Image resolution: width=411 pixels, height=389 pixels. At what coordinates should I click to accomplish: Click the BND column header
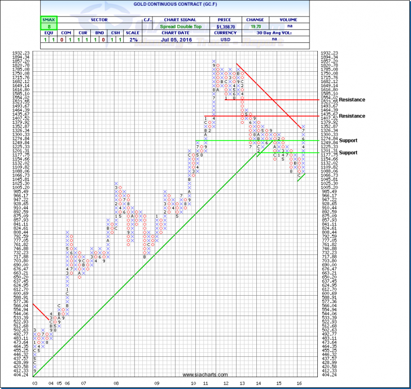(99, 33)
